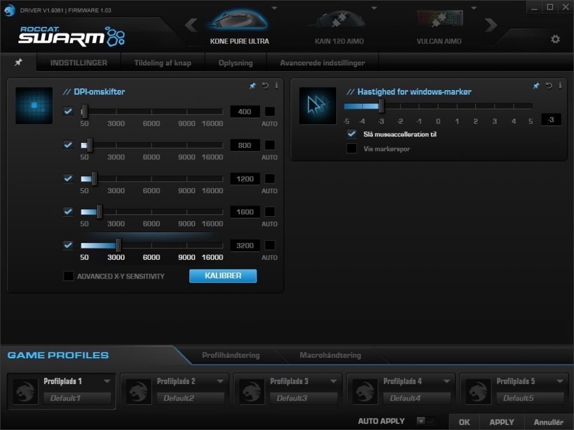Disable the 1600 DPI level checkbox

click(x=68, y=212)
